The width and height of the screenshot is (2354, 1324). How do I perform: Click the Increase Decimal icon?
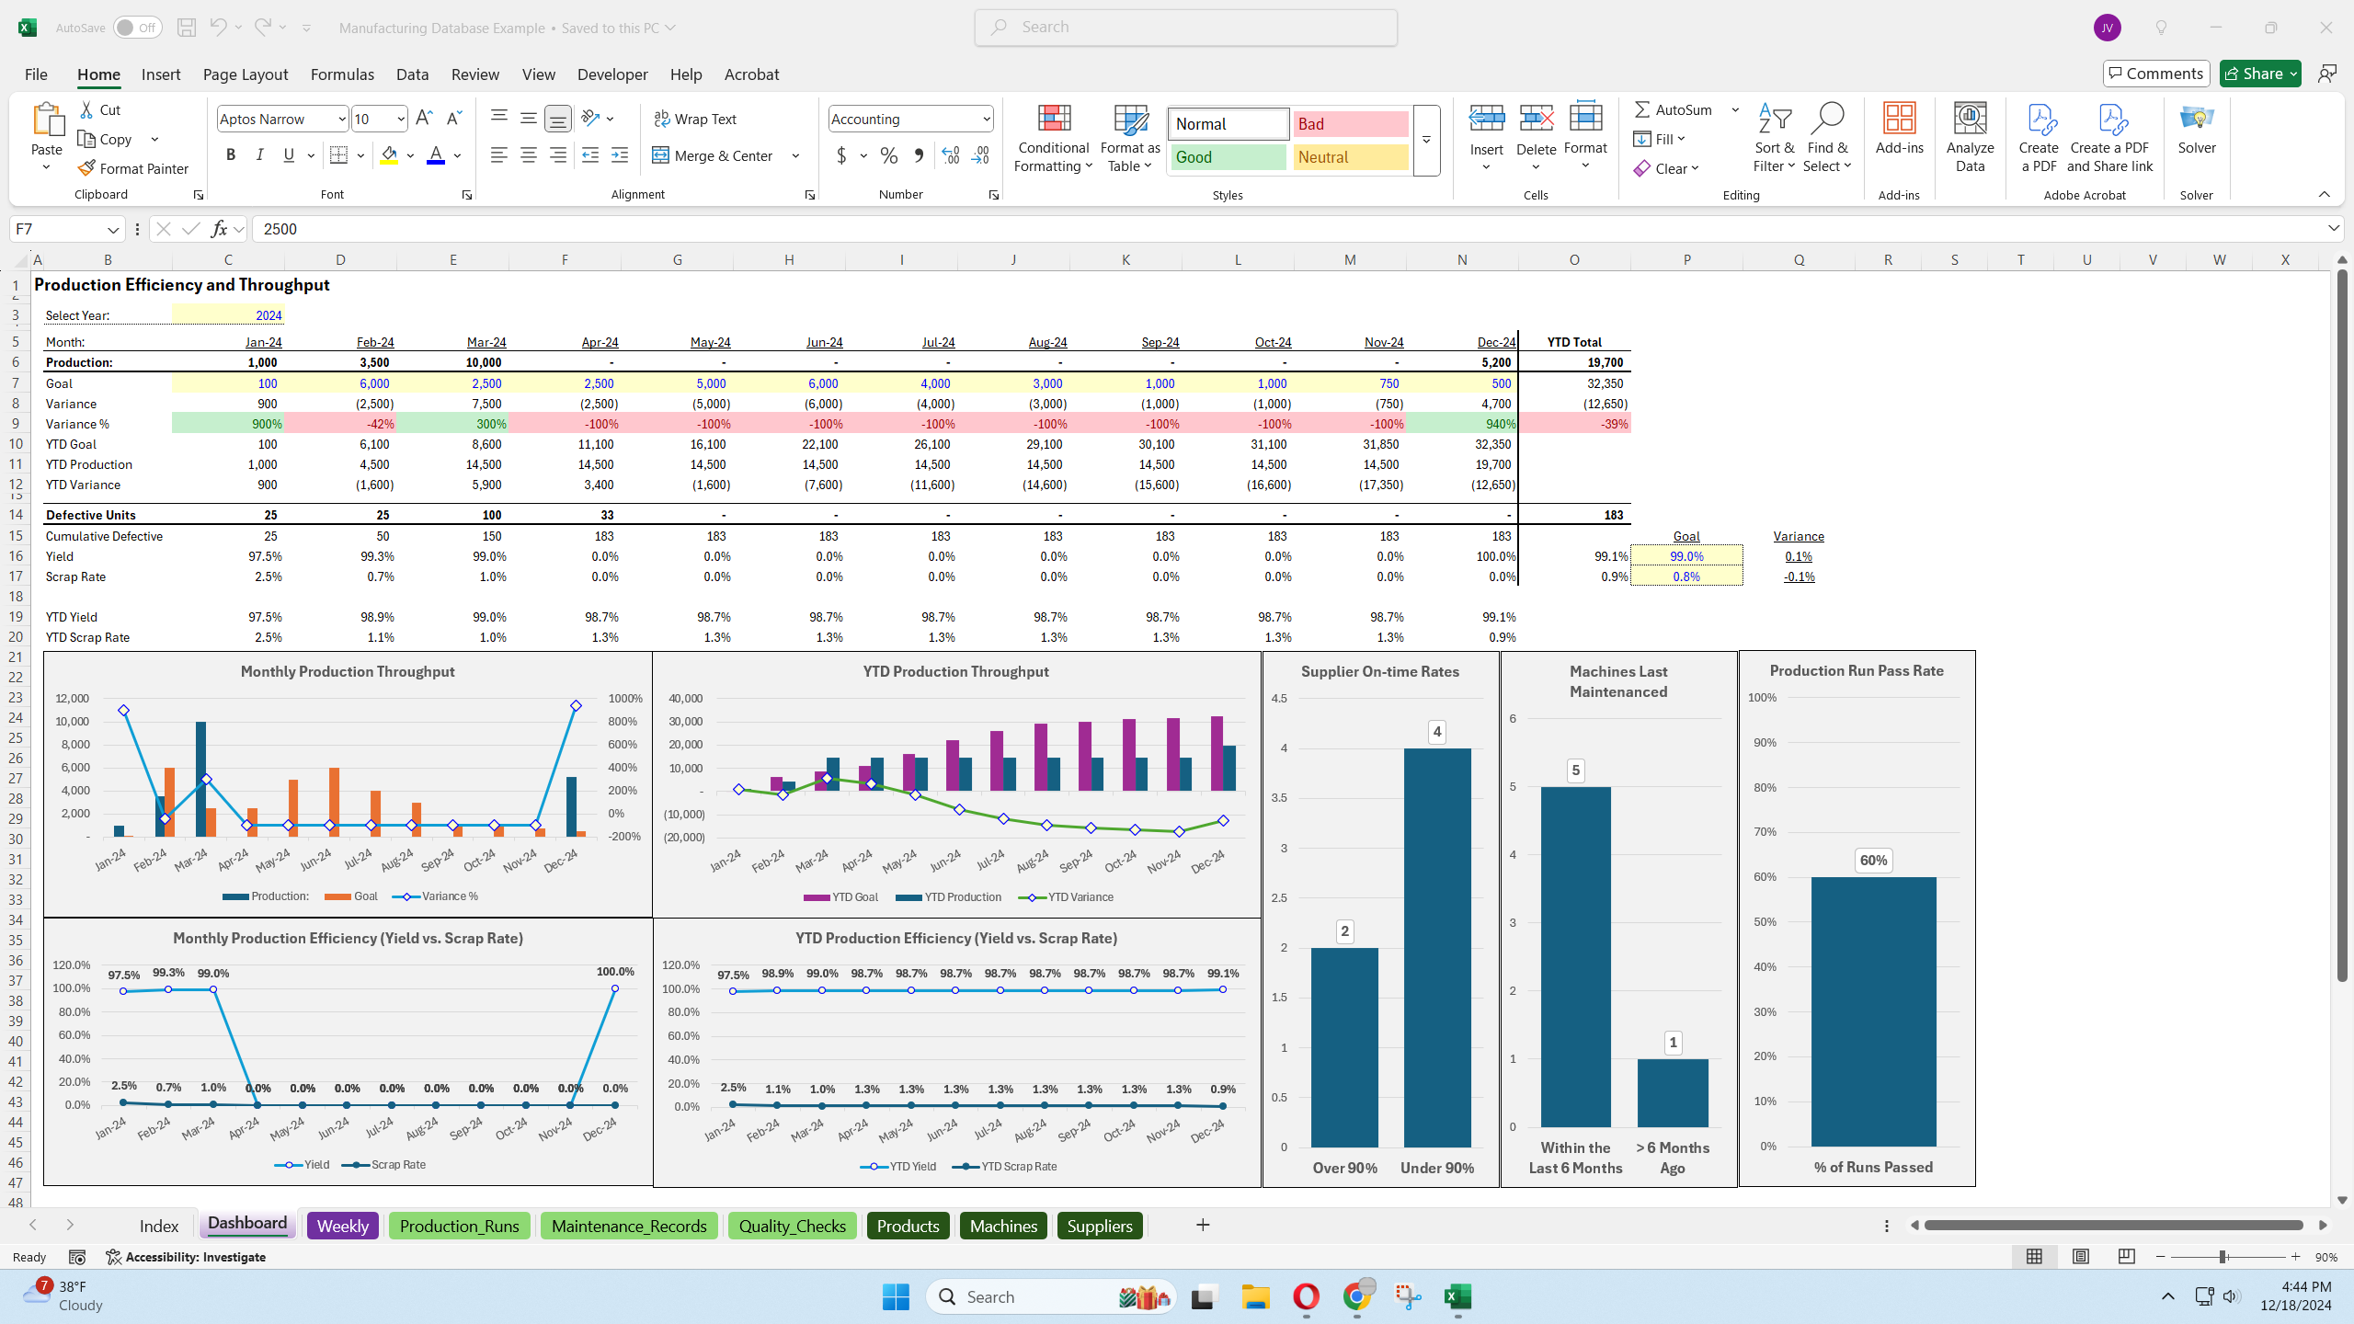click(x=951, y=155)
